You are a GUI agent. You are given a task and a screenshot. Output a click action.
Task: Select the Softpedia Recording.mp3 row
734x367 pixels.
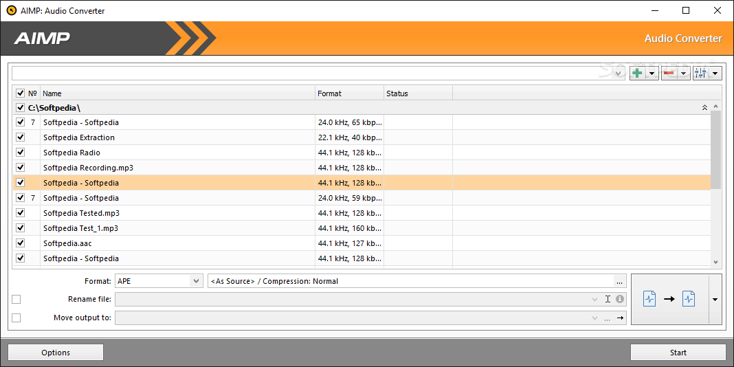click(362, 167)
